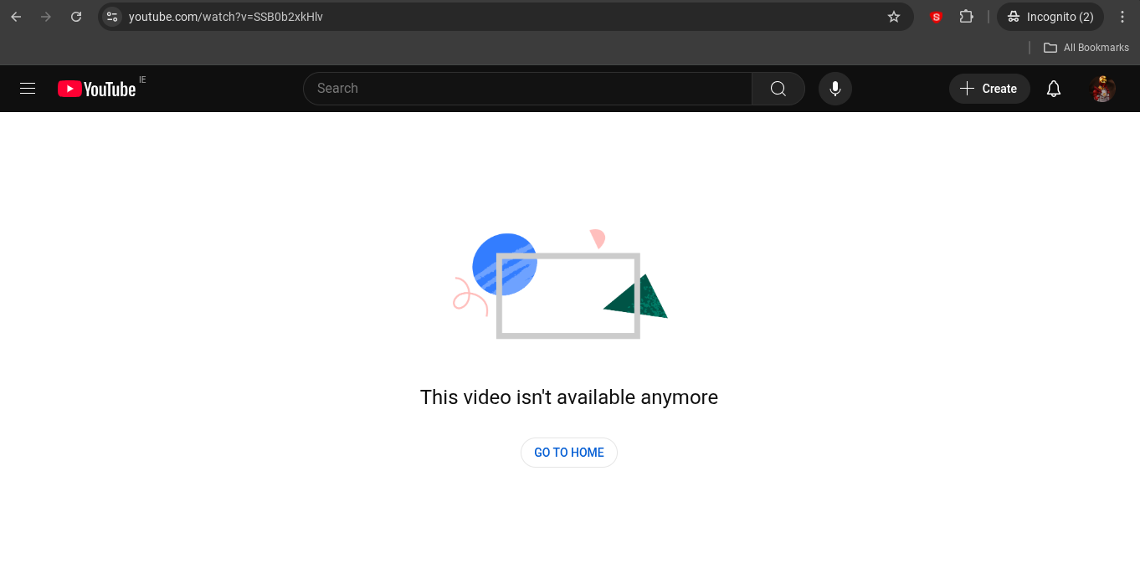Open the YouTube hamburger guide menu
1140x563 pixels.
(x=28, y=88)
